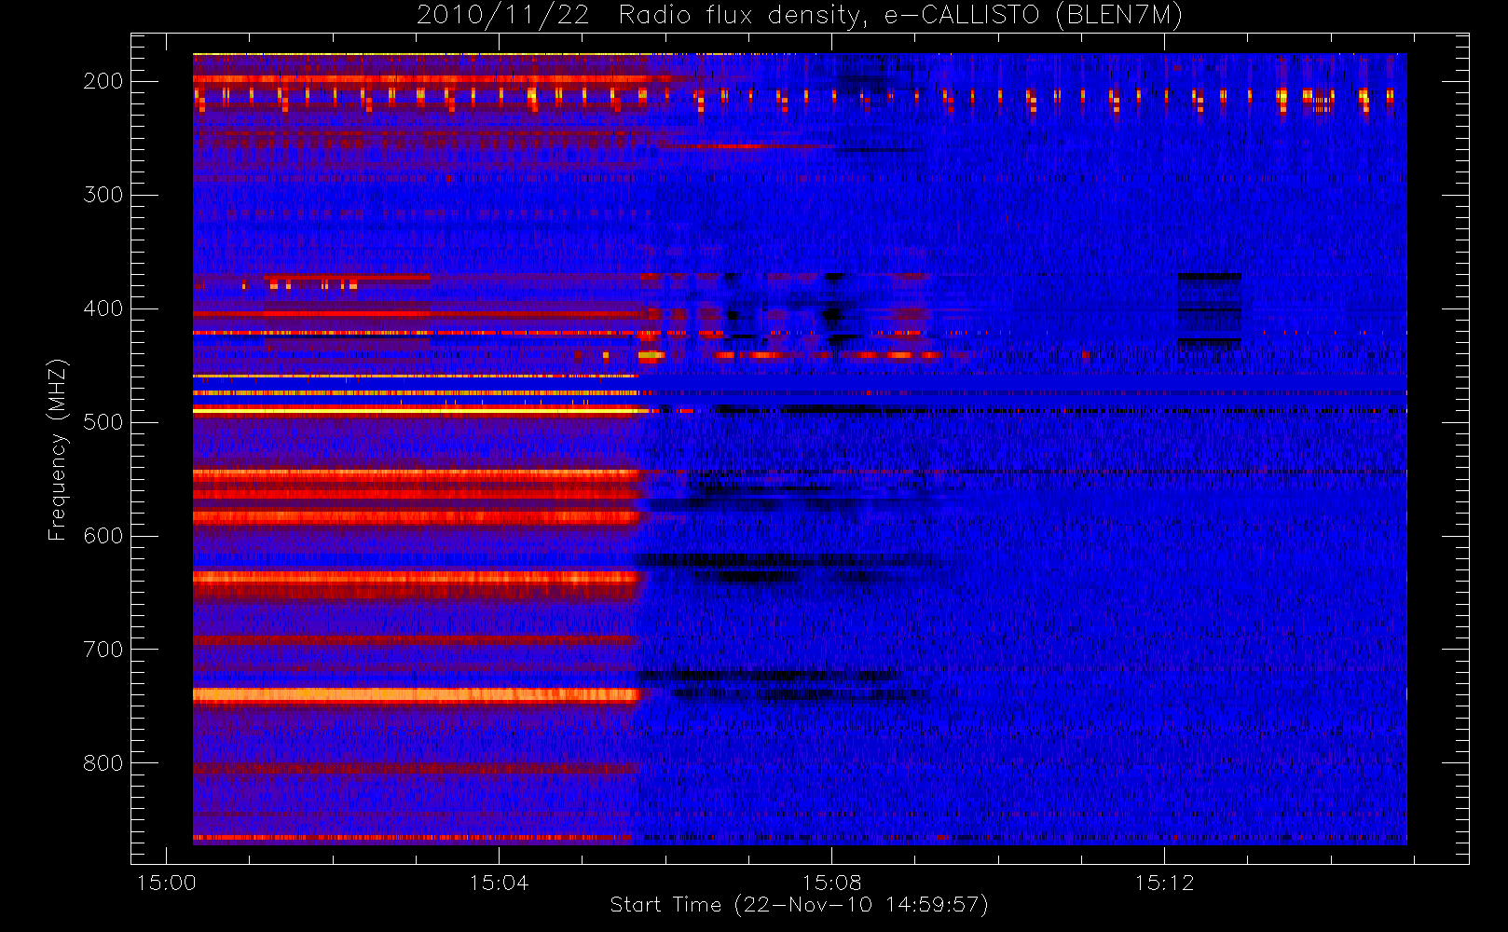Select the 600 frequency tick label
The image size is (1508, 932).
[x=103, y=536]
